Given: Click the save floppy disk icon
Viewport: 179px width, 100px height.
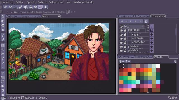Looking at the screenshot, I should pos(3,21).
